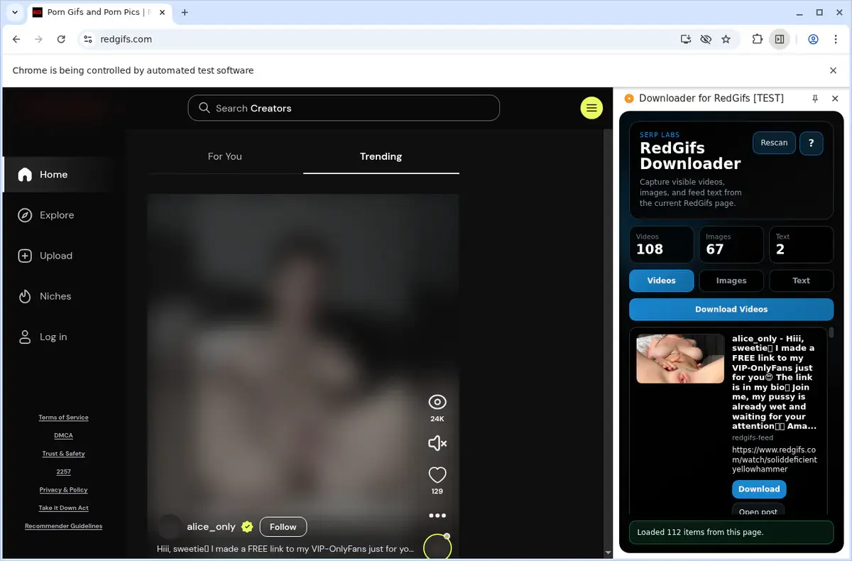
Task: Open the three-dot more options on the post
Action: [x=437, y=516]
